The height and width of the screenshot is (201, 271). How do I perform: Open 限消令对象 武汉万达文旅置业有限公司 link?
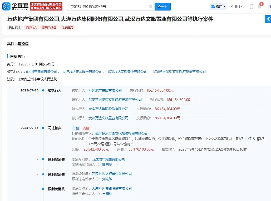point(112,174)
